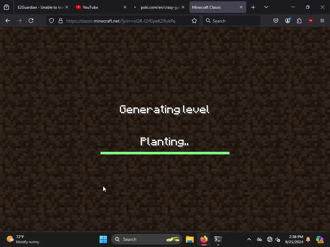This screenshot has height=247, width=330.
Task: Open the uBlock Origin extension
Action: click(x=311, y=21)
